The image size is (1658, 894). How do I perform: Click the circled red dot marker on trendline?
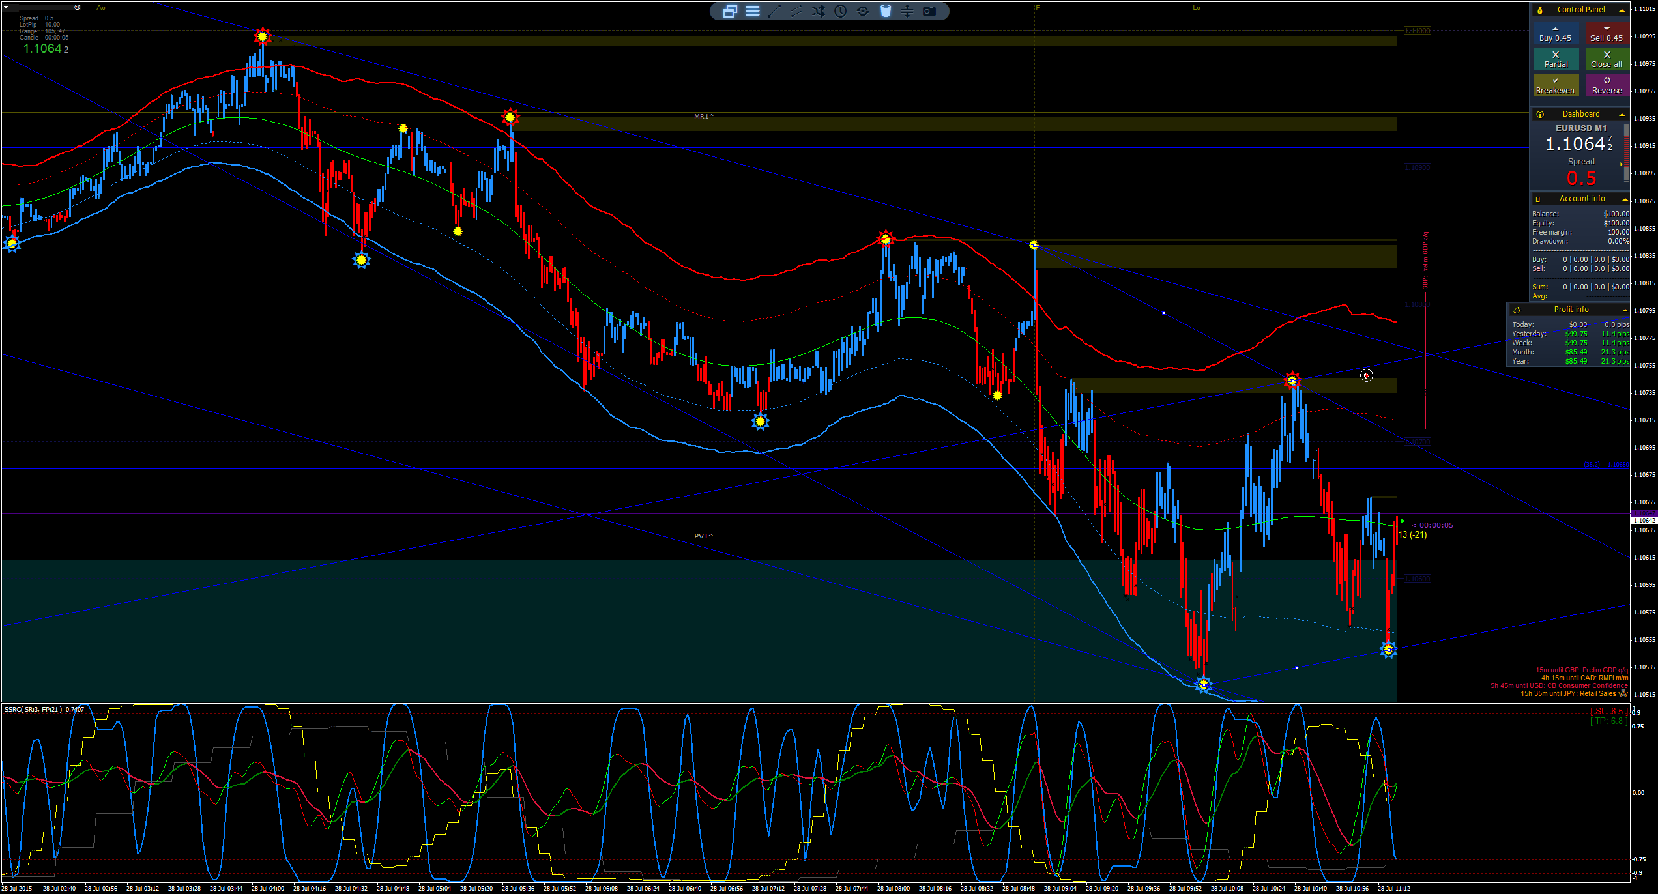coord(1367,375)
